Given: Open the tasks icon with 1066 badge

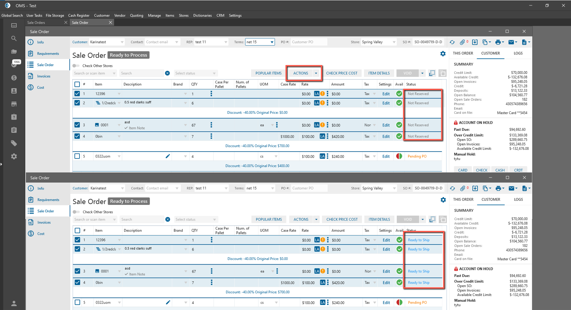Looking at the screenshot, I should pyautogui.click(x=14, y=64).
